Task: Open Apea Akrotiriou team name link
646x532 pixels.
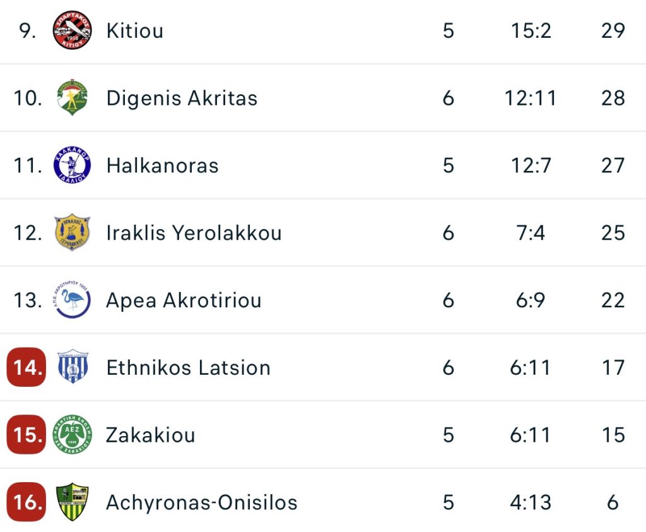Action: [x=184, y=300]
